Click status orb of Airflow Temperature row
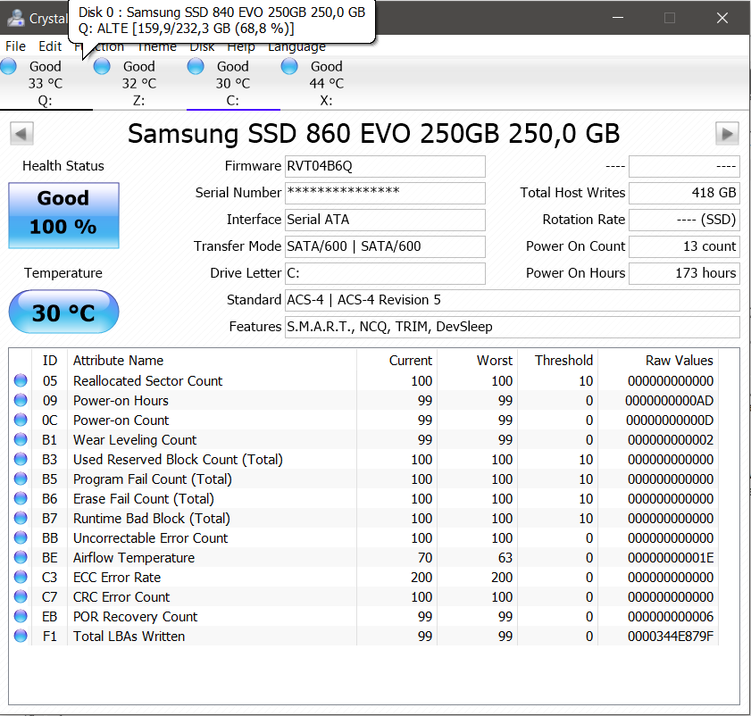The width and height of the screenshot is (751, 716). (x=21, y=557)
